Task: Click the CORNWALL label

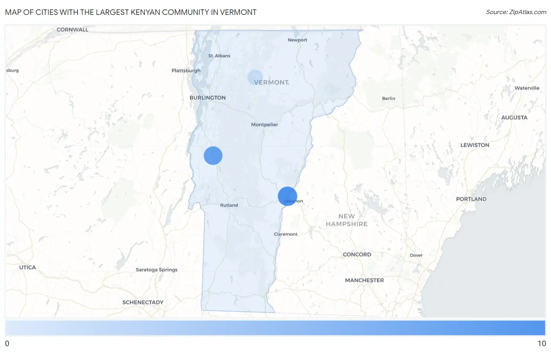Action: pos(72,29)
